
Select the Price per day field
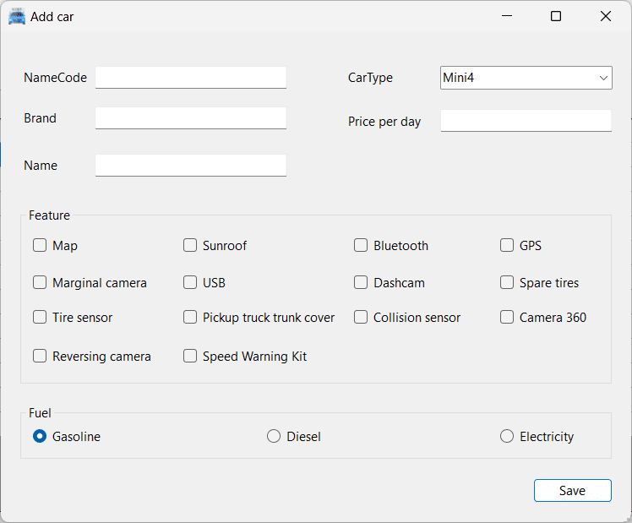[x=526, y=121]
